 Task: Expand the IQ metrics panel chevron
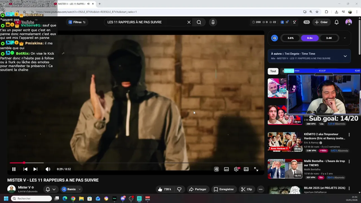pos(345,38)
